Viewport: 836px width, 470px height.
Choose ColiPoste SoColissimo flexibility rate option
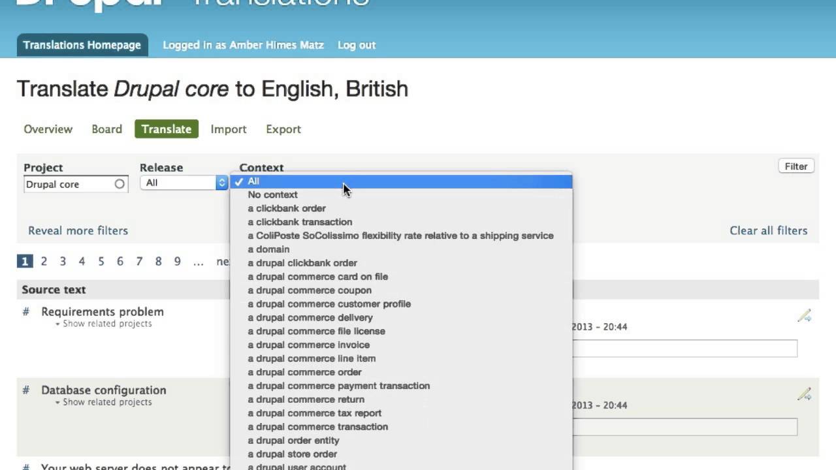[x=401, y=236]
